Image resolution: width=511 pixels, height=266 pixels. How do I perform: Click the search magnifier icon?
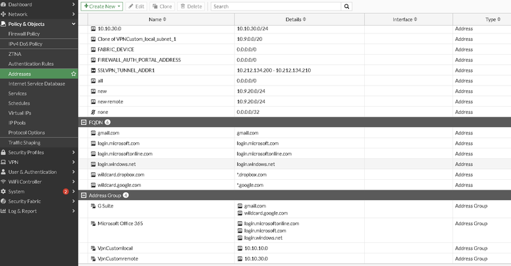346,6
